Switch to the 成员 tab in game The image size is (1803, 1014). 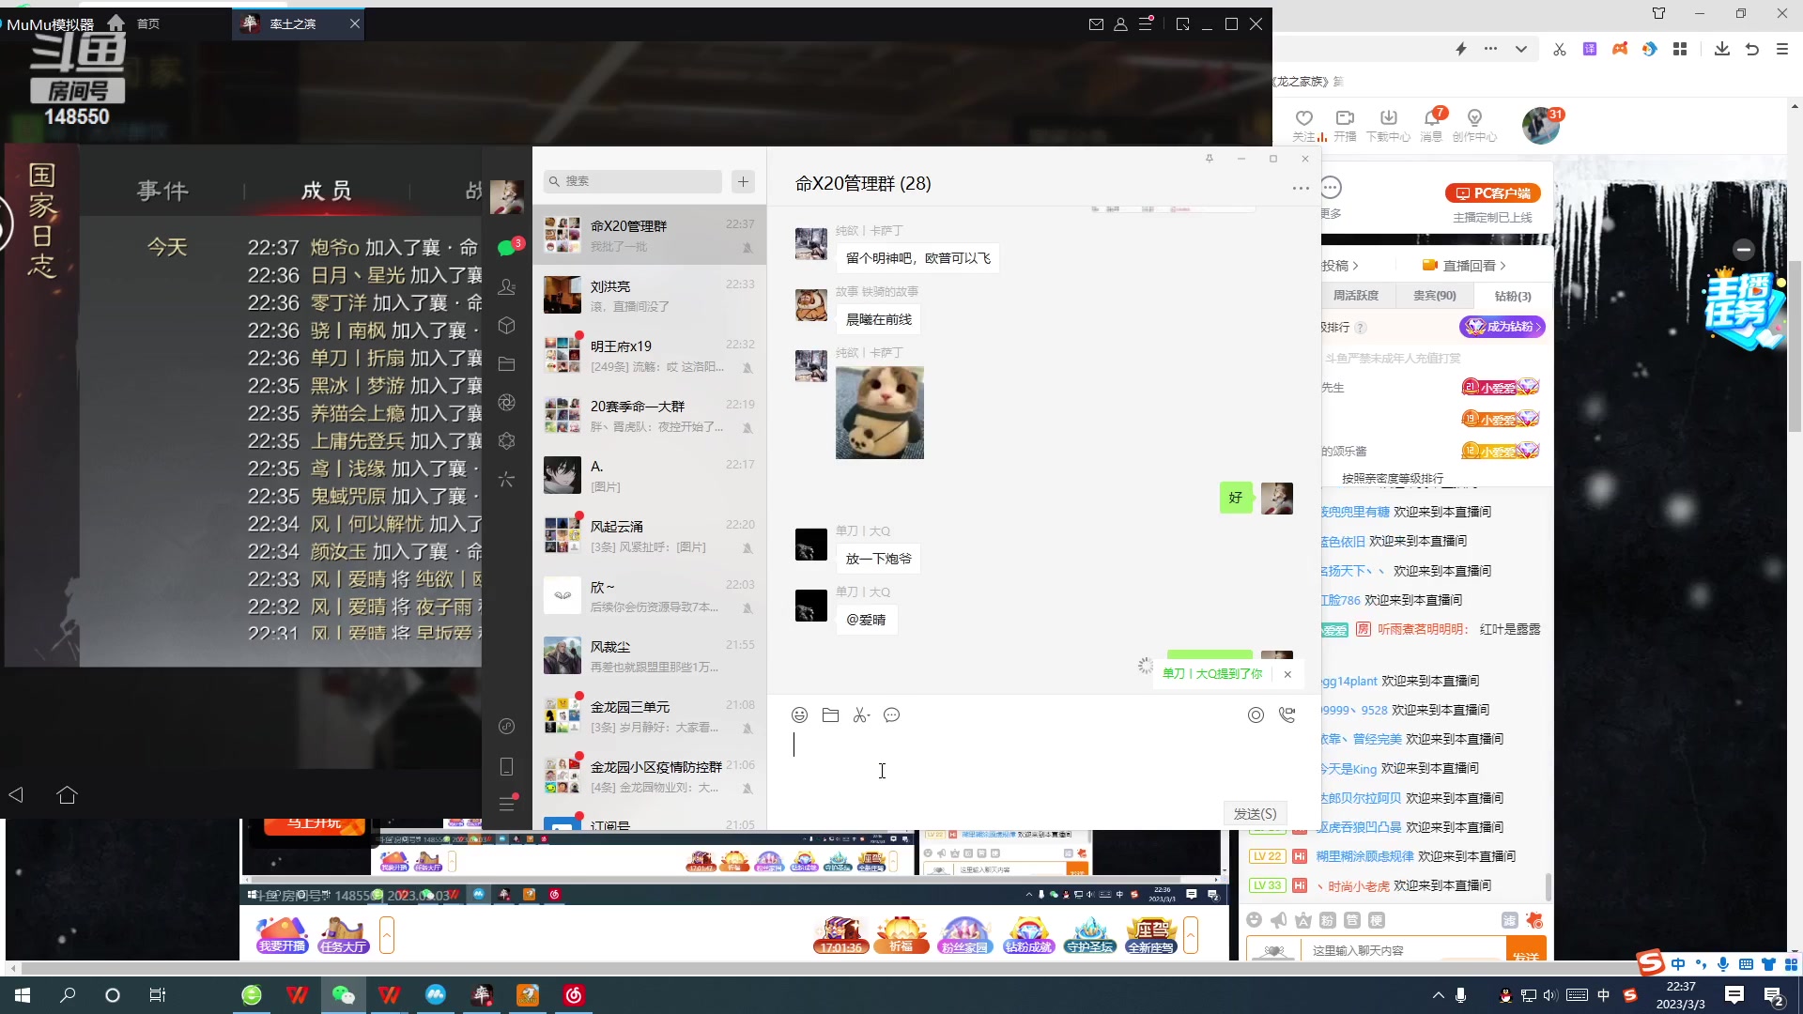click(327, 191)
